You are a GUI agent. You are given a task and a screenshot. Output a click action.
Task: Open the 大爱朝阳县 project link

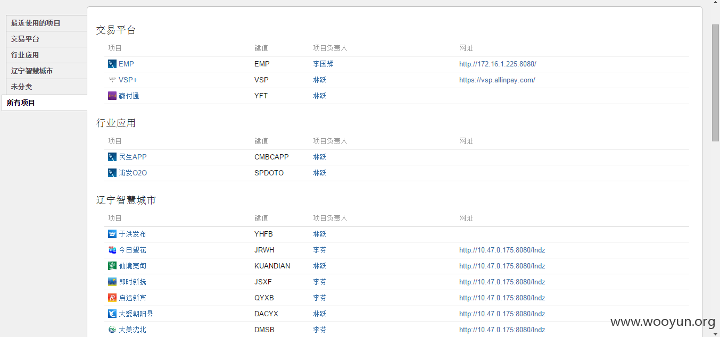(x=136, y=314)
